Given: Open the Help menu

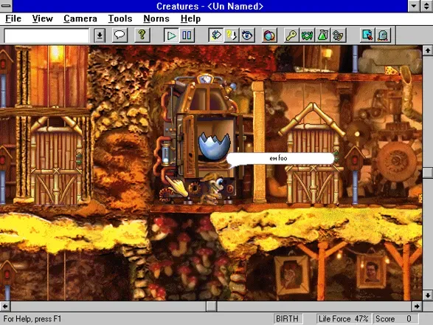Looking at the screenshot, I should pos(190,18).
